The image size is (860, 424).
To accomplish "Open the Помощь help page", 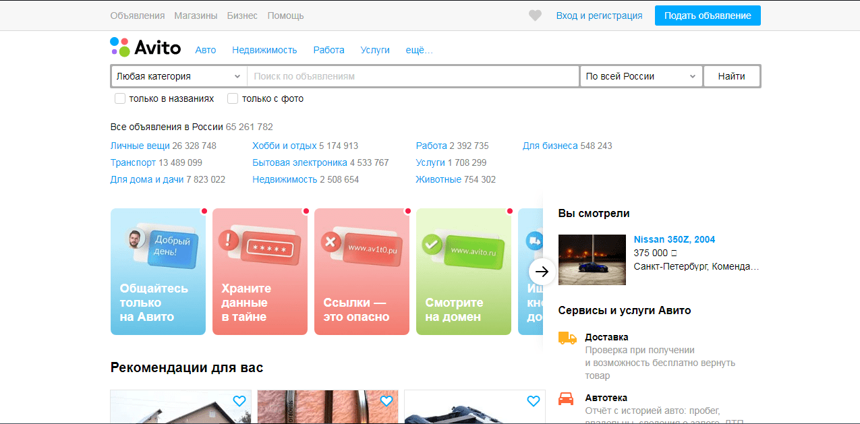I will click(285, 16).
